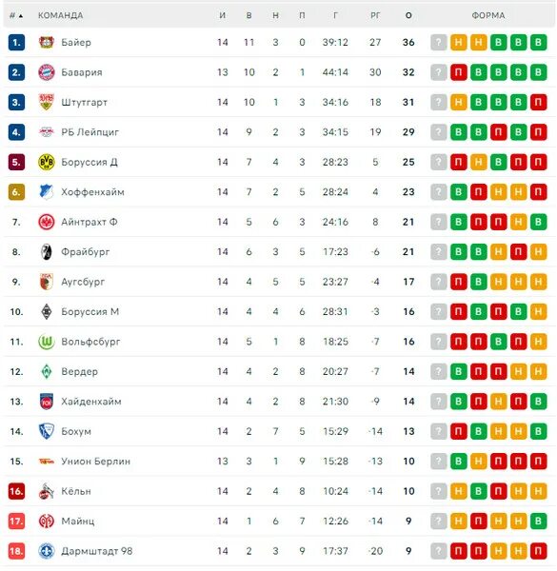Click the Дармштадт 98 team emblem
This screenshot has width=557, height=571.
47,551
